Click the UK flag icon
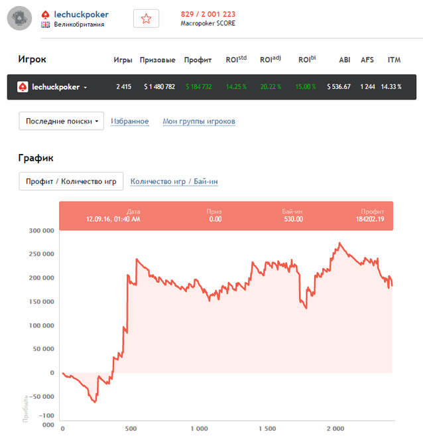The image size is (423, 440). point(45,25)
